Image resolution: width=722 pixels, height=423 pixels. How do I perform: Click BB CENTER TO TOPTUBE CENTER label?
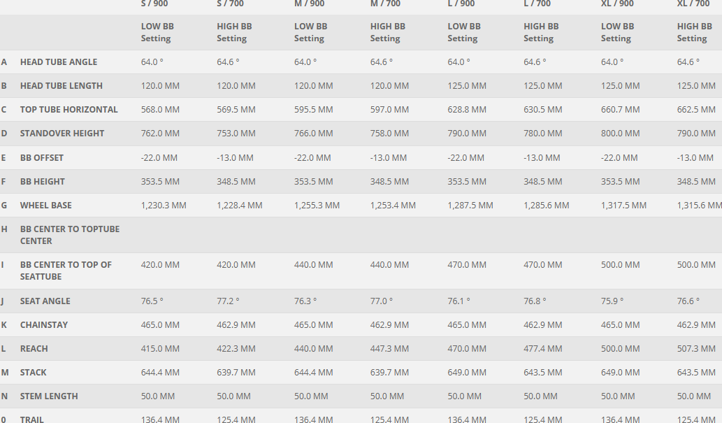[x=70, y=235]
